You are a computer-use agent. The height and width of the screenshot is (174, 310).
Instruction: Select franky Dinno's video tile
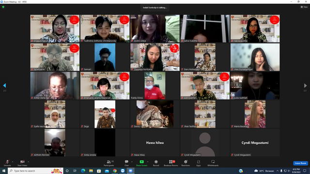coord(155,86)
